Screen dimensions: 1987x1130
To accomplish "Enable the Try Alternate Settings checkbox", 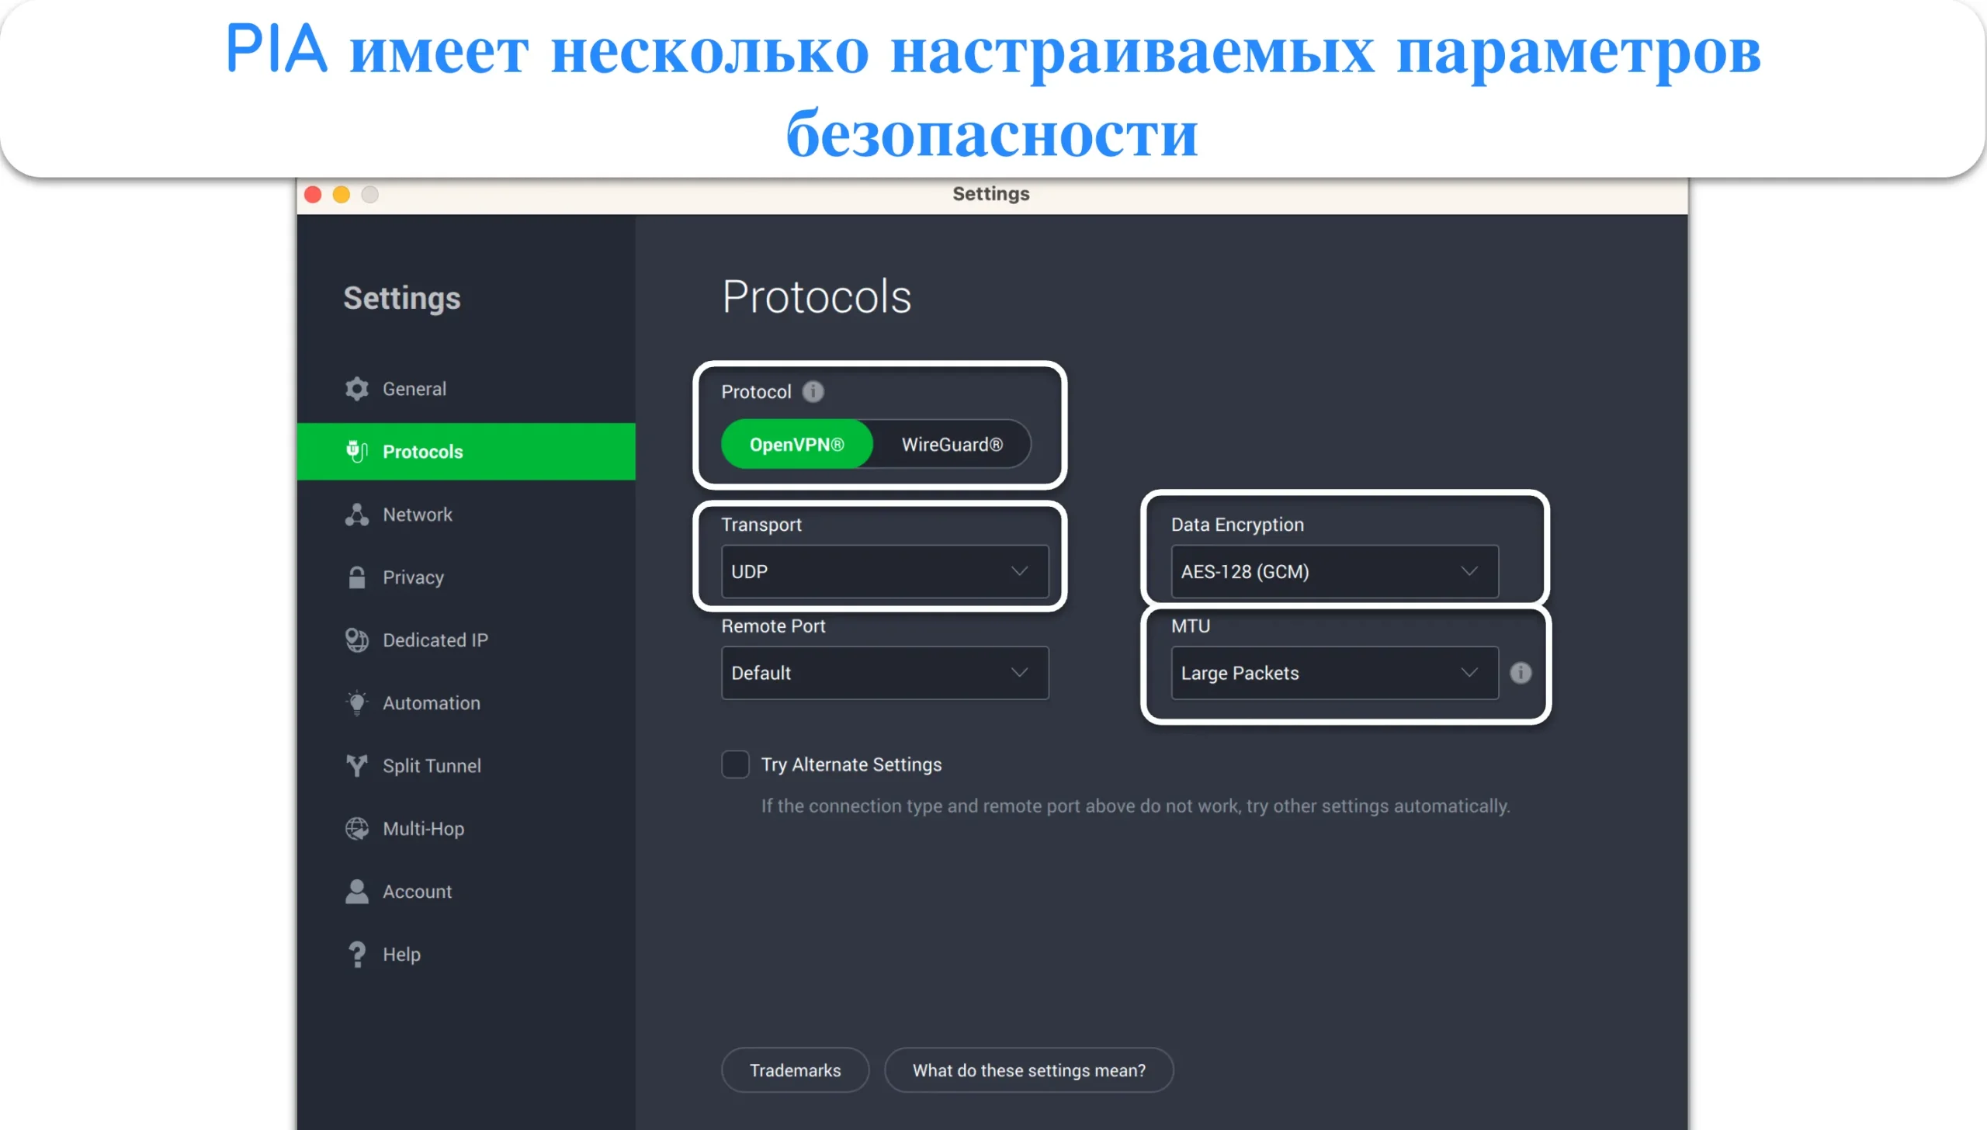I will pyautogui.click(x=734, y=764).
